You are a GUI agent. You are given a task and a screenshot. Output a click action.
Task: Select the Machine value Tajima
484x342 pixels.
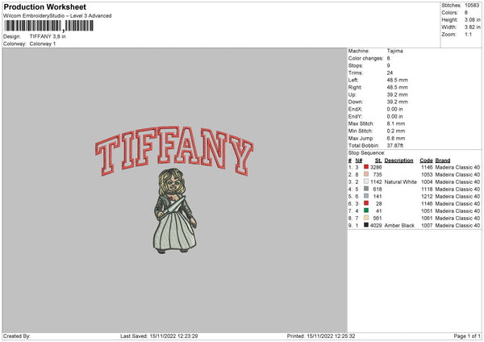[x=395, y=51]
